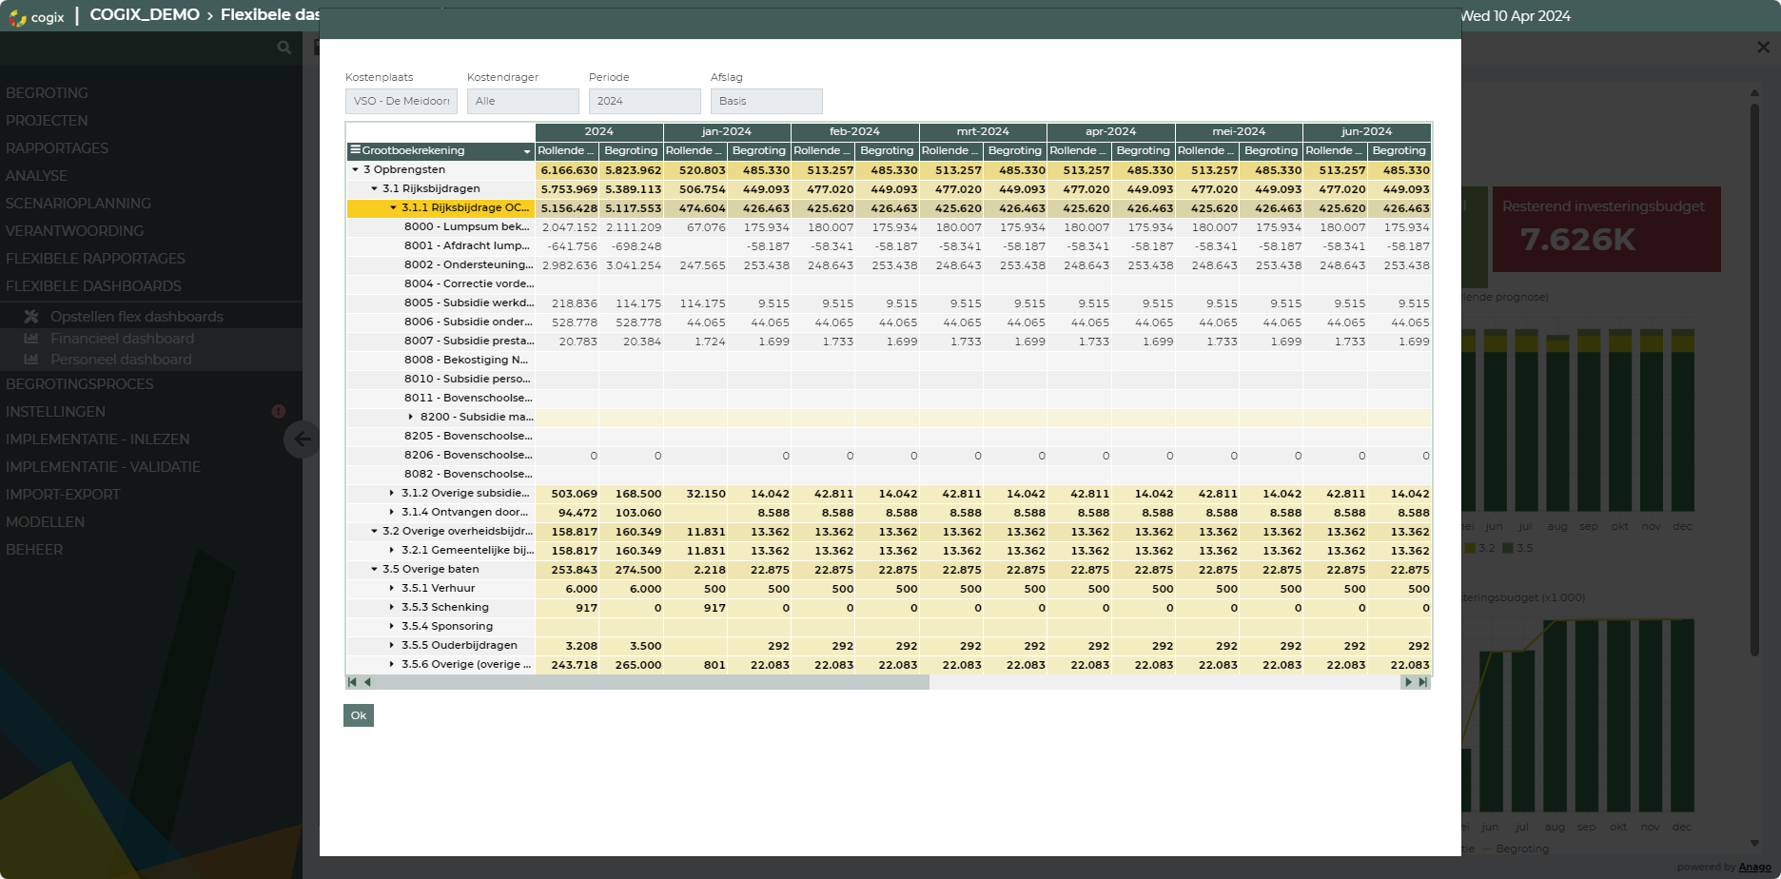This screenshot has height=879, width=1781.
Task: Collapse the 3.1.1 Rijksbijdrage OC row
Action: click(393, 207)
